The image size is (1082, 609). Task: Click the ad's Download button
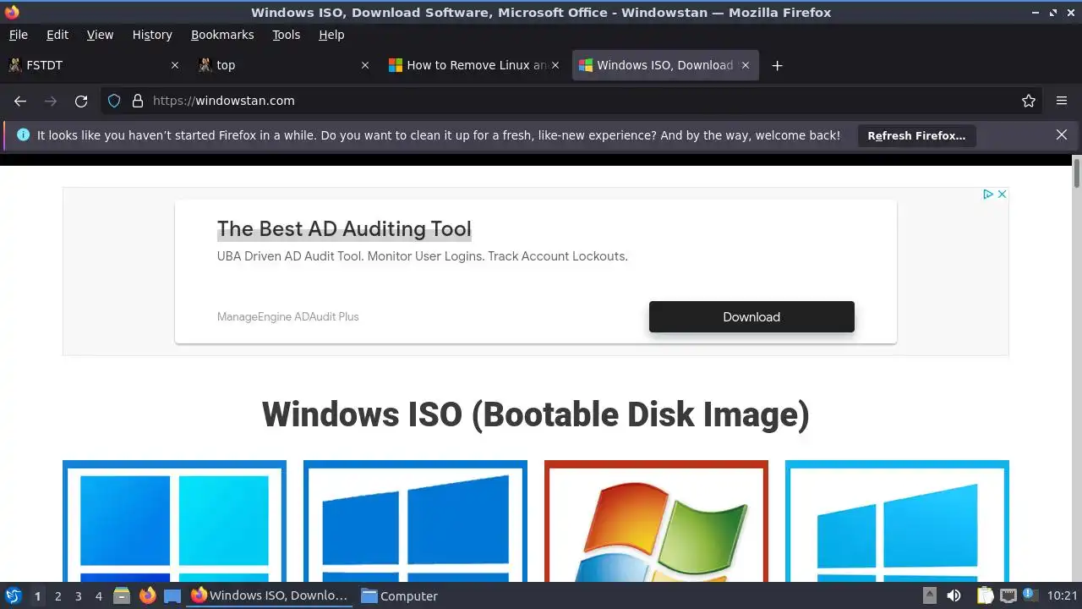coord(751,316)
